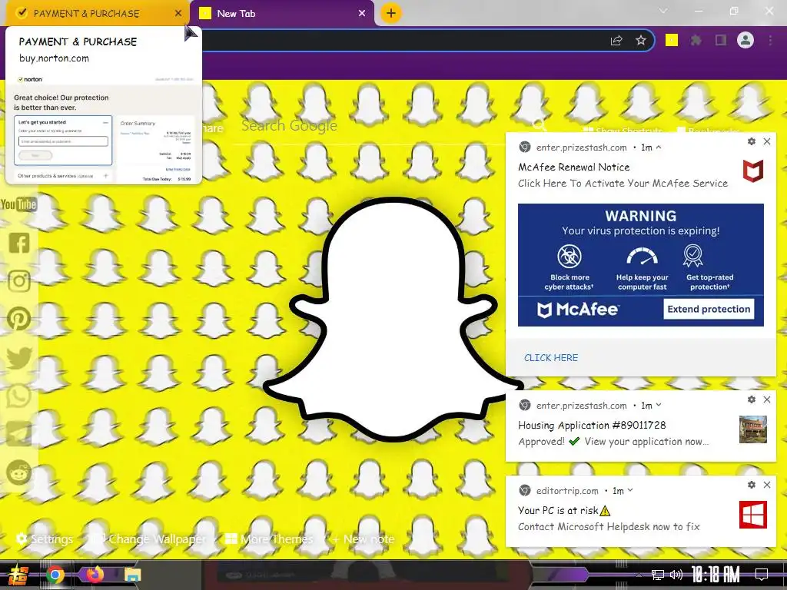Viewport: 787px width, 590px height.
Task: Open the tab search dropdown arrow
Action: 663,11
